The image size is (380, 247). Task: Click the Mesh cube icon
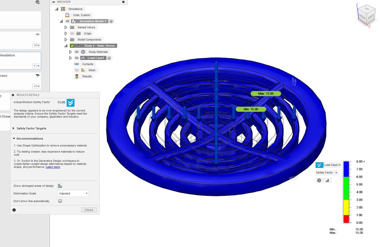(83, 70)
